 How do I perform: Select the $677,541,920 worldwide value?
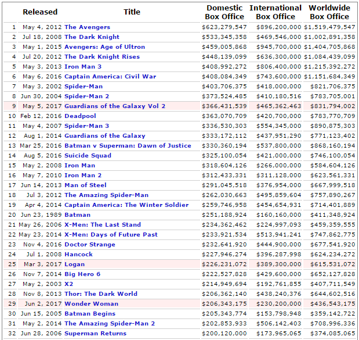tap(333, 244)
